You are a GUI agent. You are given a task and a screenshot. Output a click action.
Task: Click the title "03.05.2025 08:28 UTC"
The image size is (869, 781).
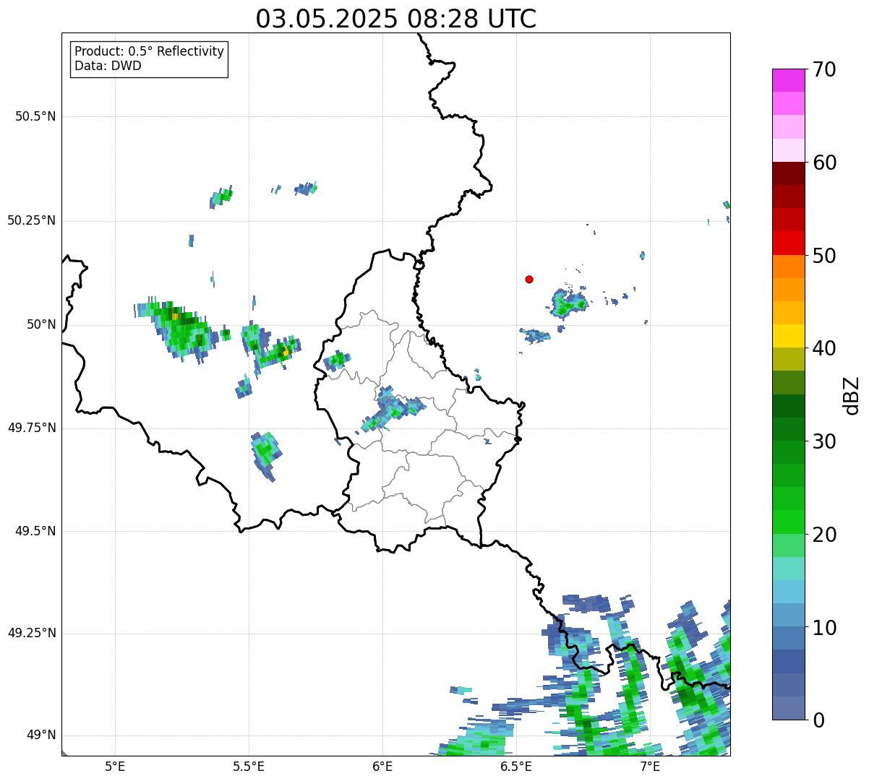tap(396, 18)
